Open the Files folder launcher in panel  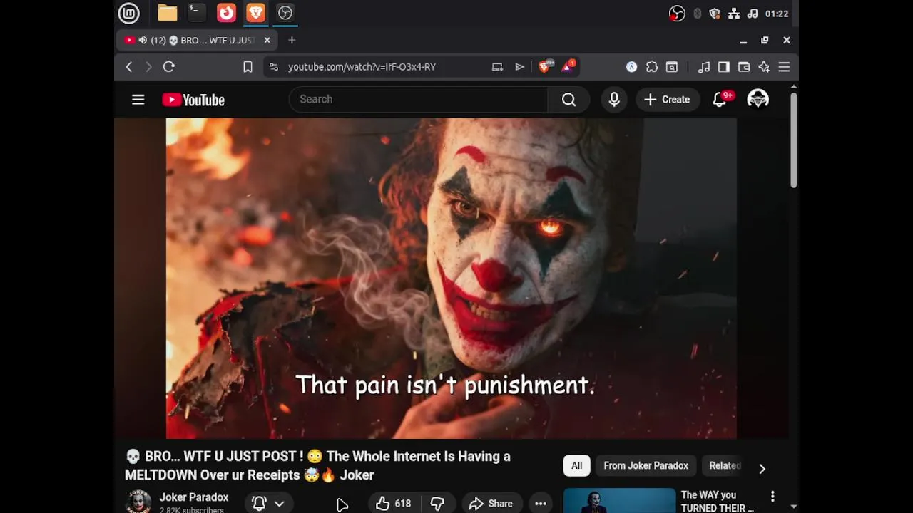coord(168,13)
